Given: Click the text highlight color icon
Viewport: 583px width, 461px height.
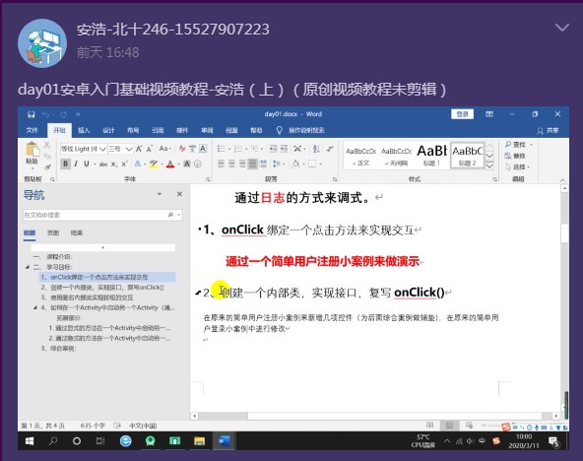Looking at the screenshot, I should 154,164.
